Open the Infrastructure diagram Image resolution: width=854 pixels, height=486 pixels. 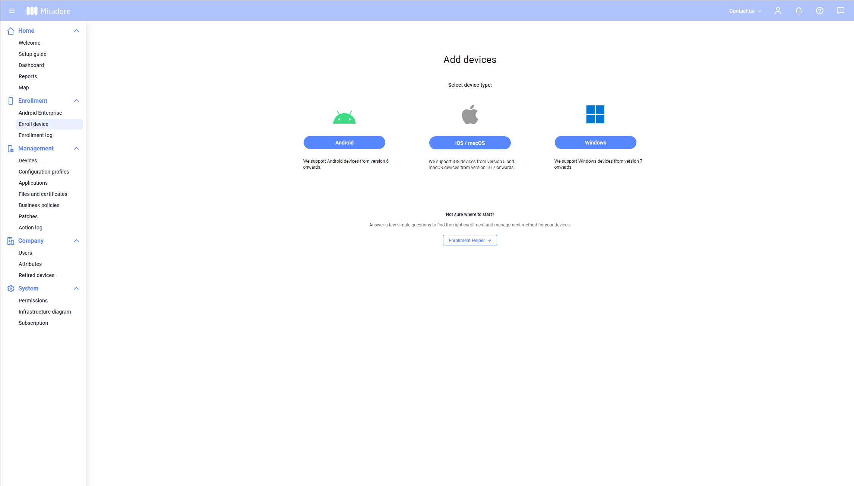(x=45, y=312)
